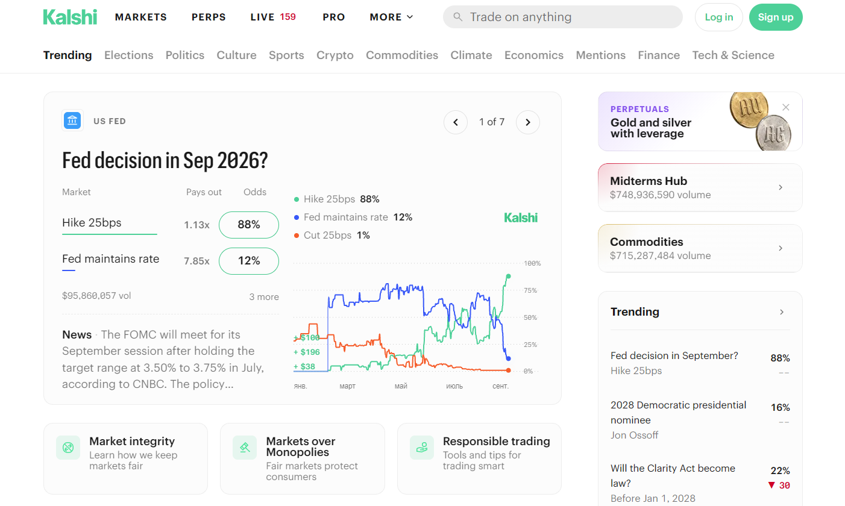This screenshot has height=506, width=845.
Task: Select the Commodities category tab
Action: [402, 55]
